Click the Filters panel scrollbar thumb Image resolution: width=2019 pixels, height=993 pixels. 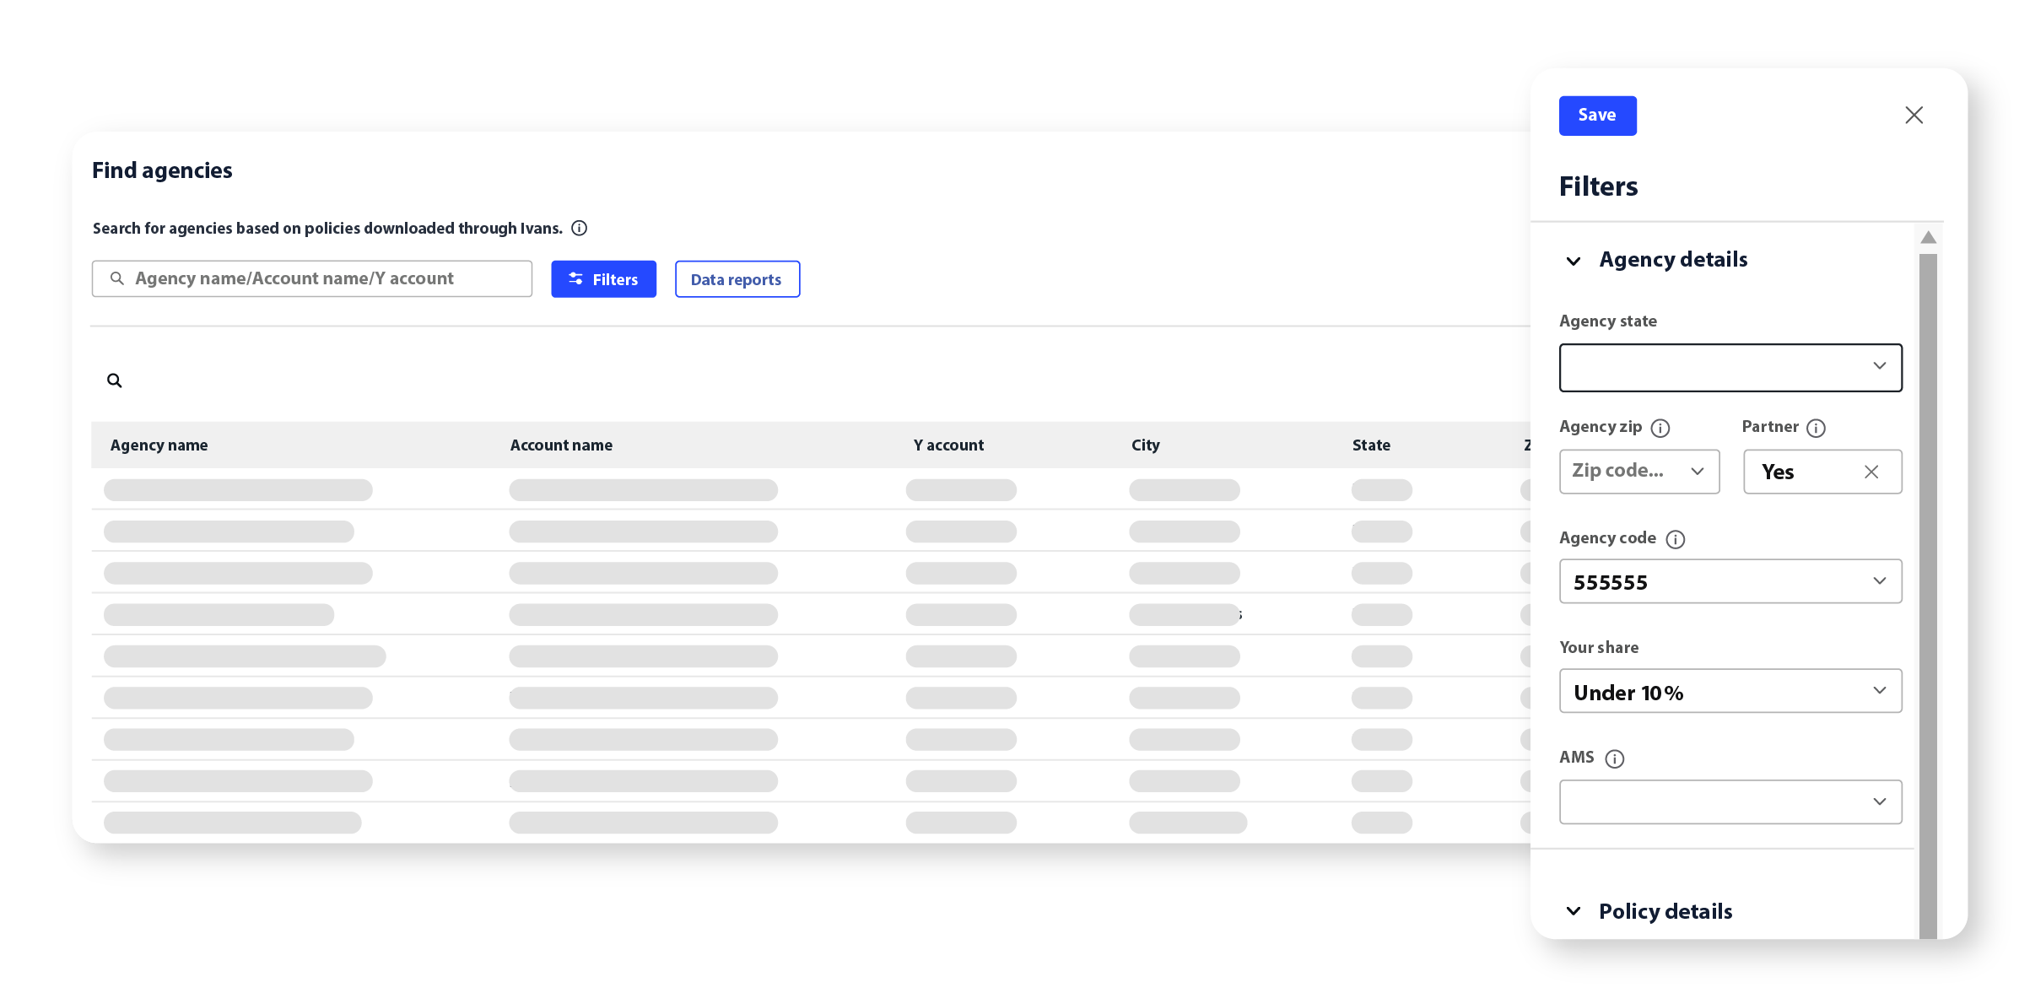1928,595
